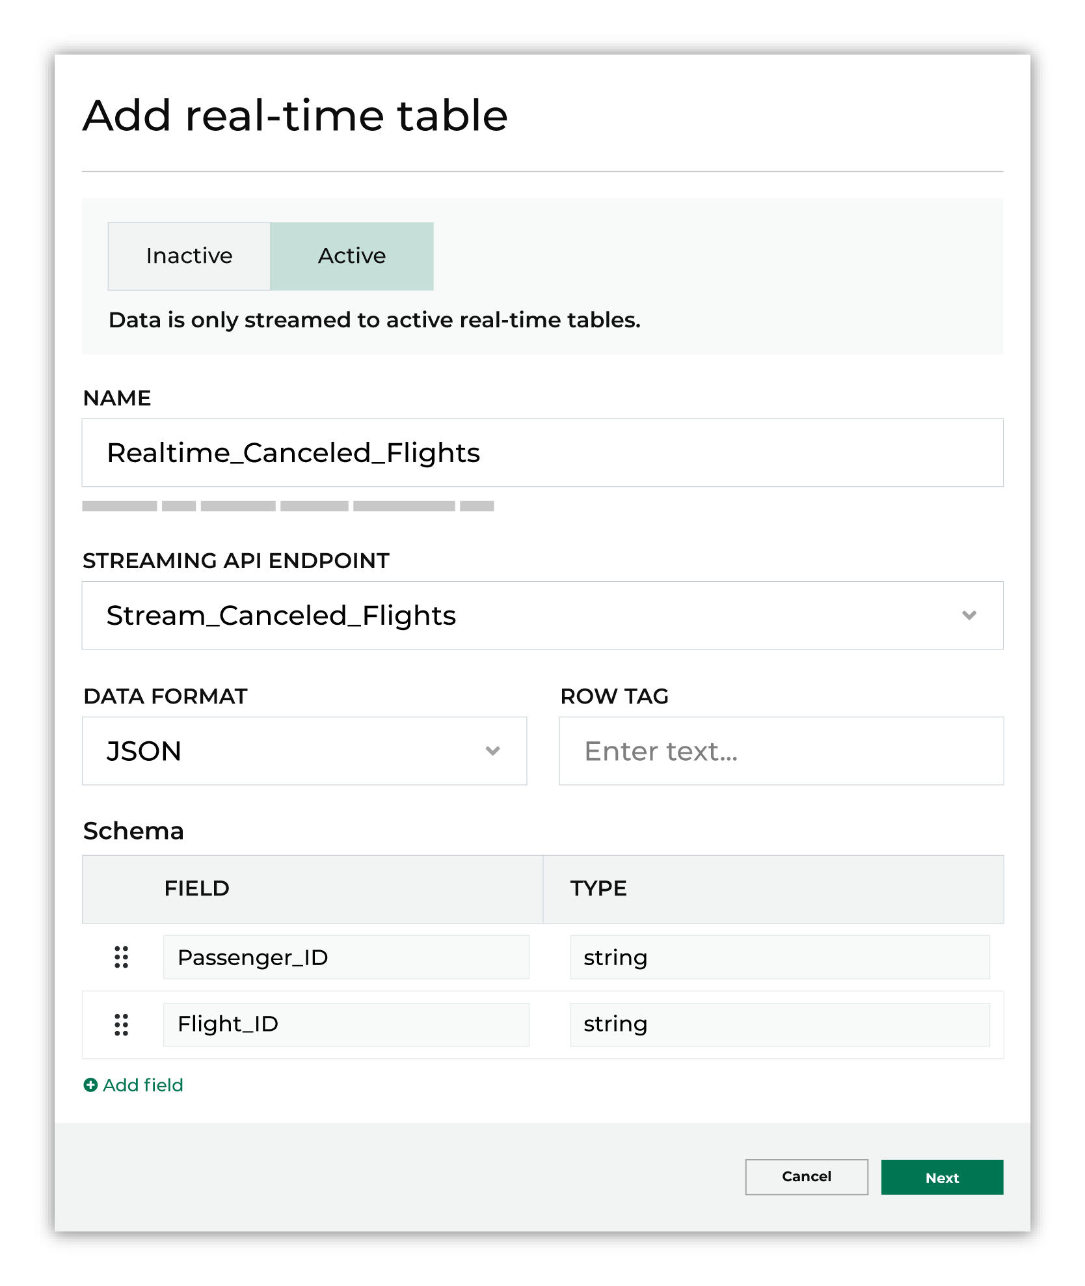Click the drag handle for Flight_ID row
This screenshot has height=1286, width=1085.
[x=122, y=1024]
